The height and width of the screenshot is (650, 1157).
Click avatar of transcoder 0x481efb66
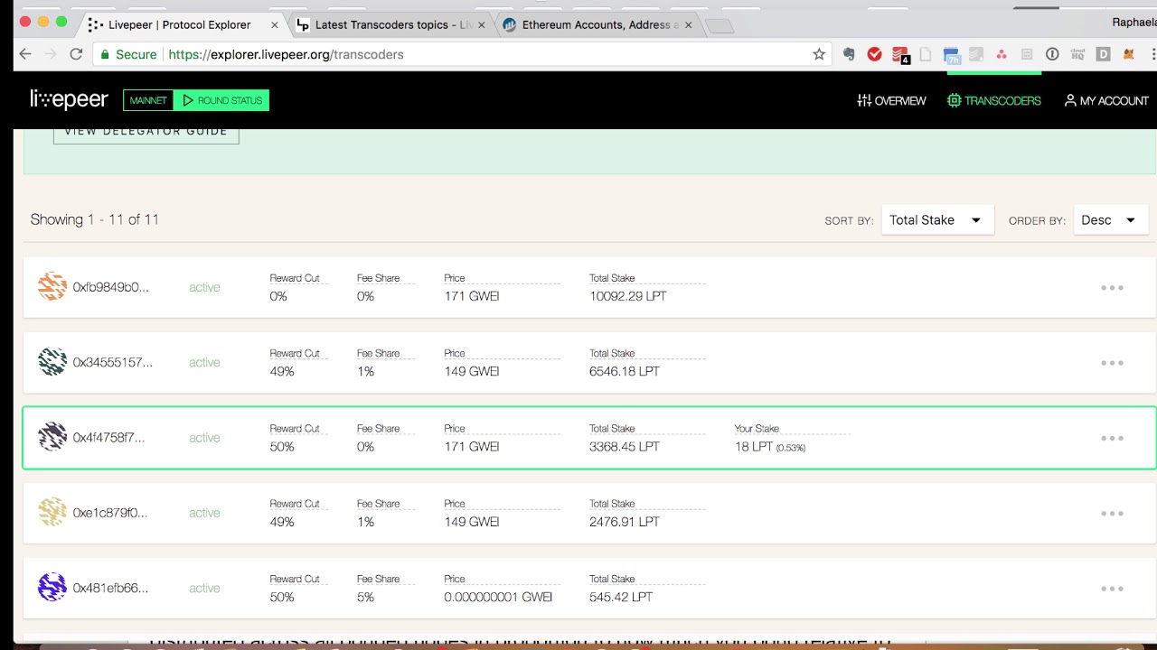pyautogui.click(x=52, y=588)
